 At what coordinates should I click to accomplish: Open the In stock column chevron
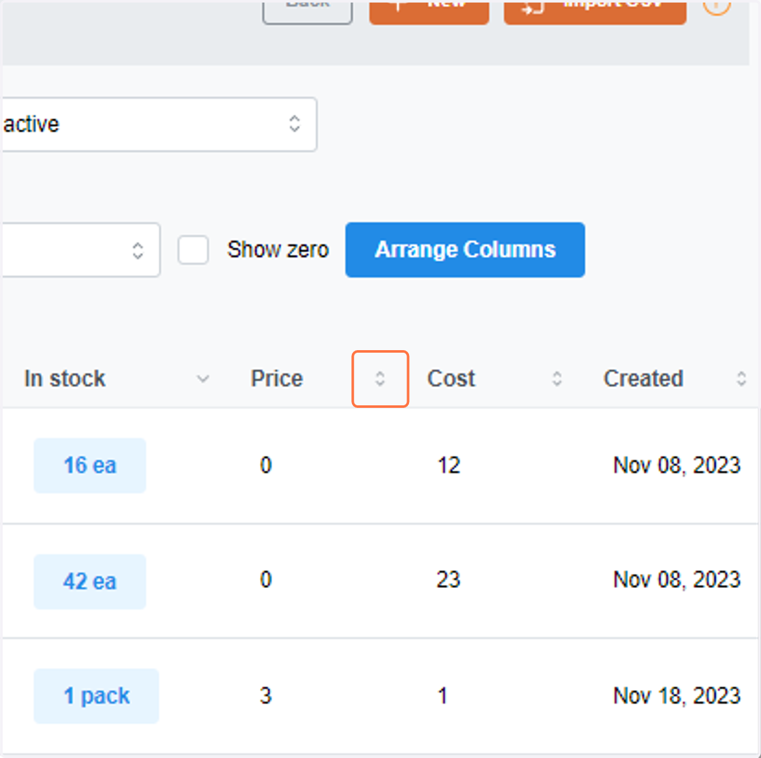(x=203, y=379)
